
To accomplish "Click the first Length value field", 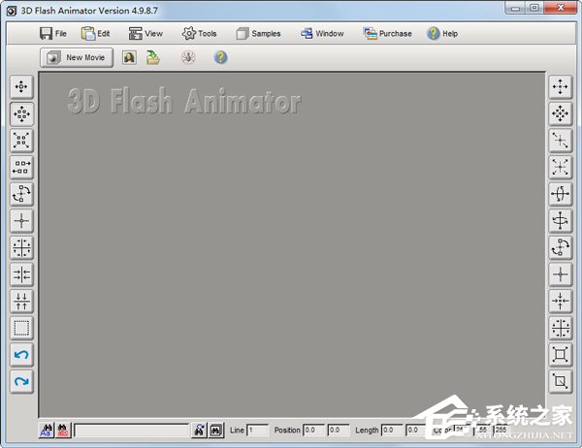I will (x=392, y=431).
